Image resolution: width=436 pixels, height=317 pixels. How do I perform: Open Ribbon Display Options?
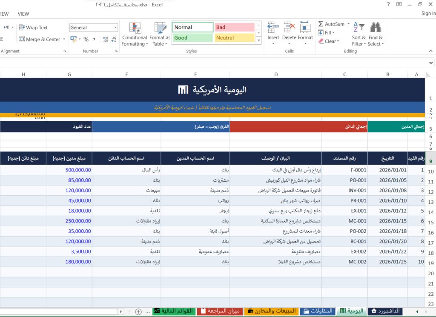399,4
